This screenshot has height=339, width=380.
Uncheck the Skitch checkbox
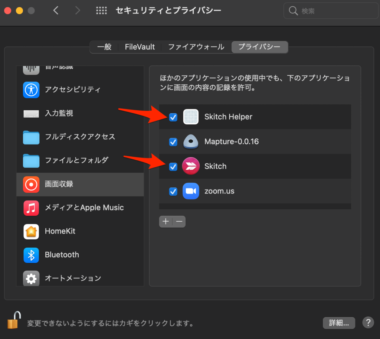173,167
